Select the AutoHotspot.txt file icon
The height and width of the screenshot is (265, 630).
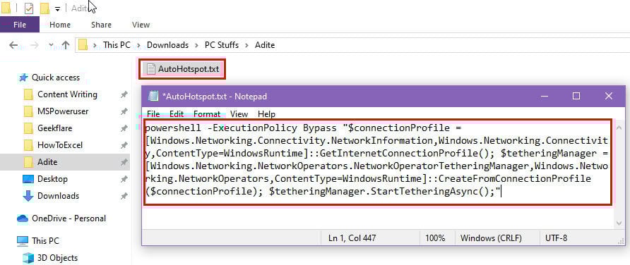point(150,69)
